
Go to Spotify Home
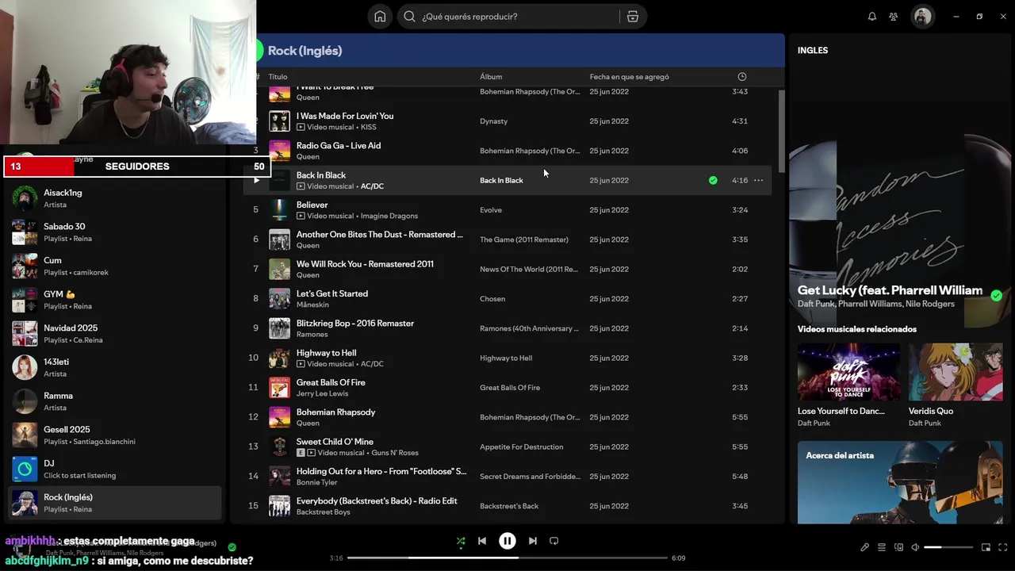point(380,17)
